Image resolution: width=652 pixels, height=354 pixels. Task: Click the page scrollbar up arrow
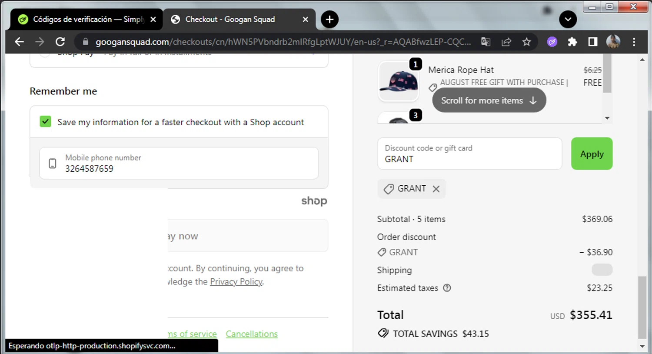[642, 60]
